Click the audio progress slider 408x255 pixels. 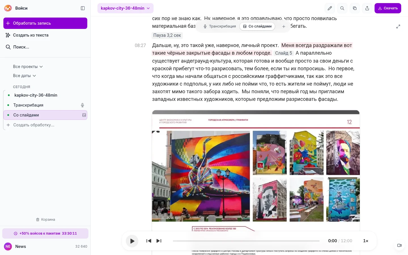coord(246,241)
